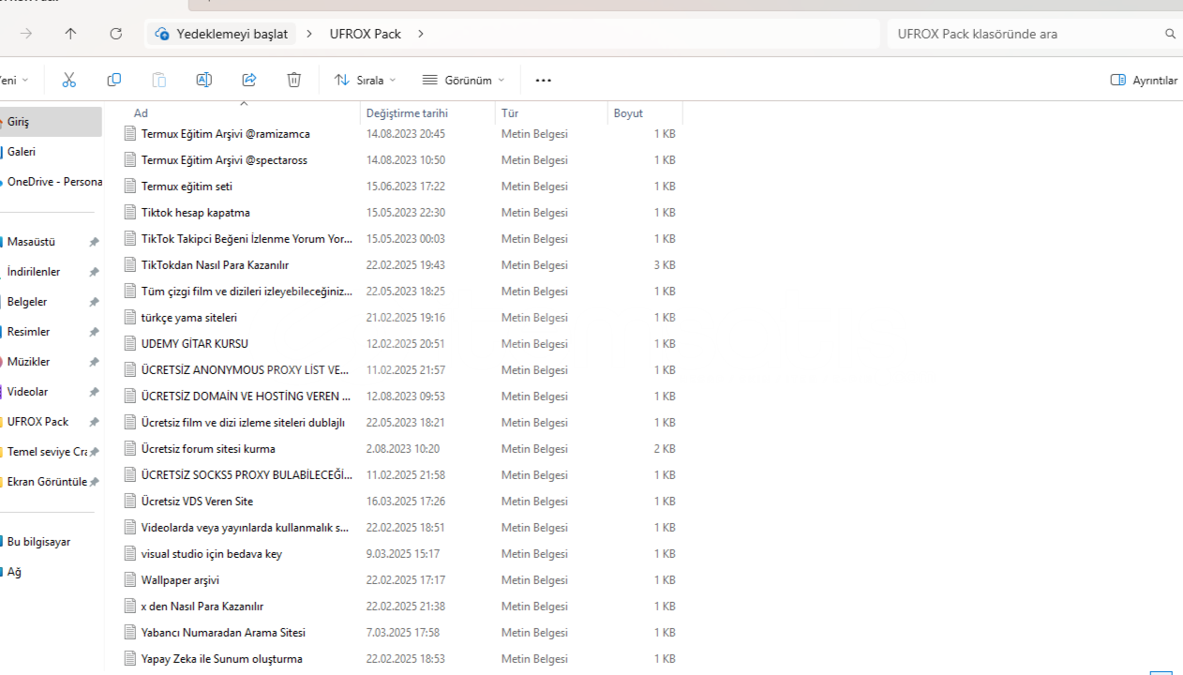
Task: Sort files by Boyut column header
Action: (628, 113)
